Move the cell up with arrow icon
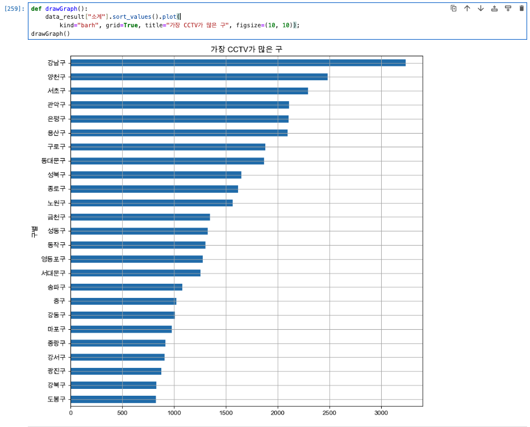The width and height of the screenshot is (530, 427). tap(467, 9)
